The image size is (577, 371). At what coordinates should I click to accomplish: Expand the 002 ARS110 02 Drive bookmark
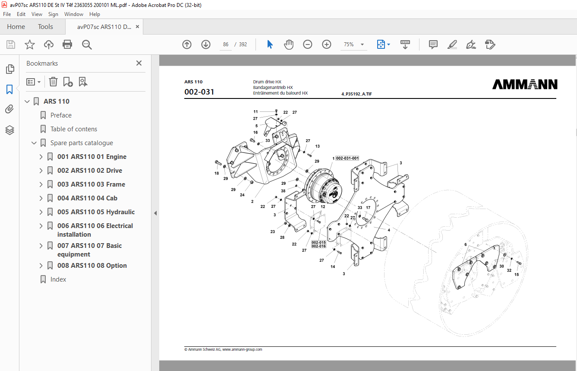[x=41, y=171]
